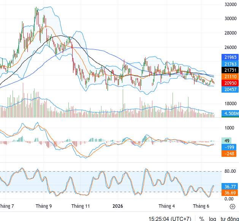Image resolution: width=239 pixels, height=221 pixels.
Task: Click the 30000 price axis level
Action: click(231, 19)
